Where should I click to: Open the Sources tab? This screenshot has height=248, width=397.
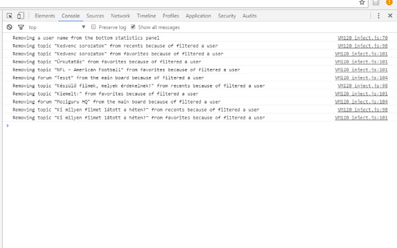tap(95, 16)
